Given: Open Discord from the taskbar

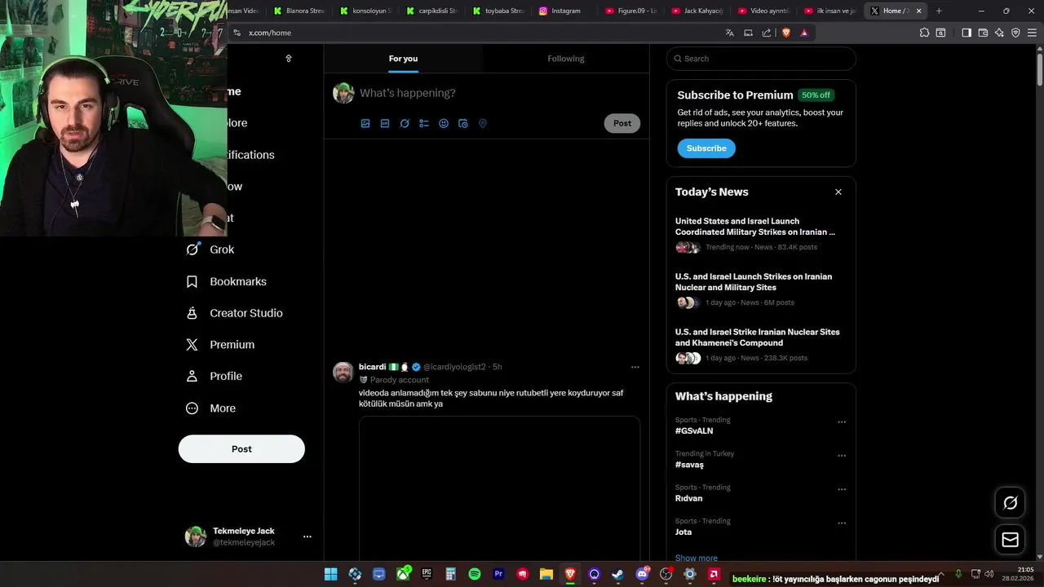Looking at the screenshot, I should [x=642, y=574].
